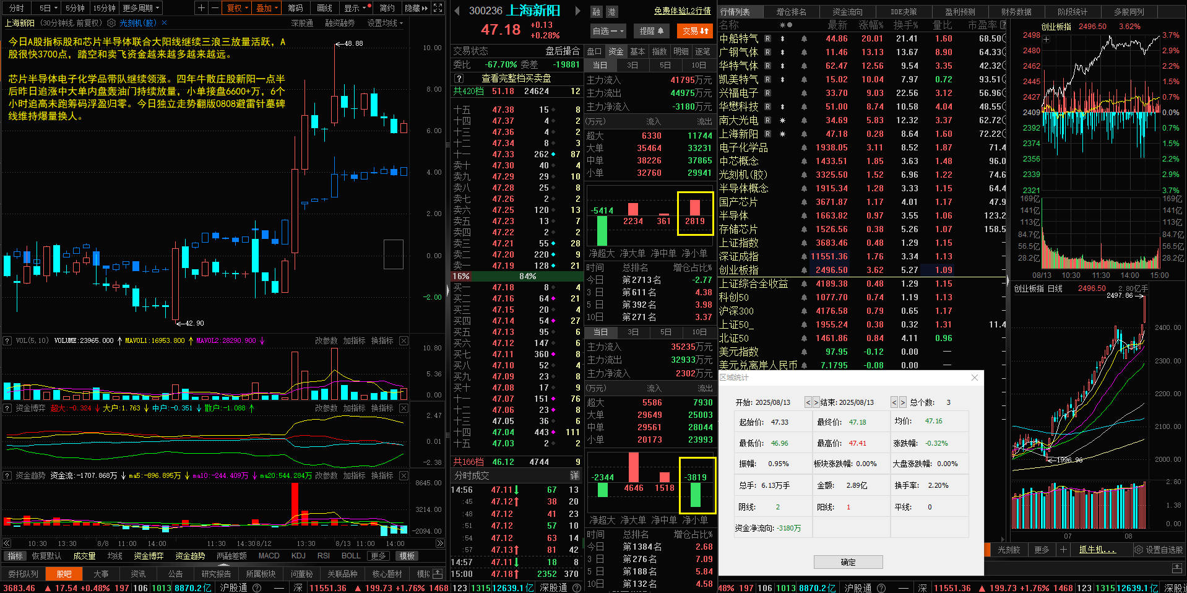This screenshot has height=593, width=1187.
Task: Switch upper fund-flow view to 3日
Action: coord(632,65)
